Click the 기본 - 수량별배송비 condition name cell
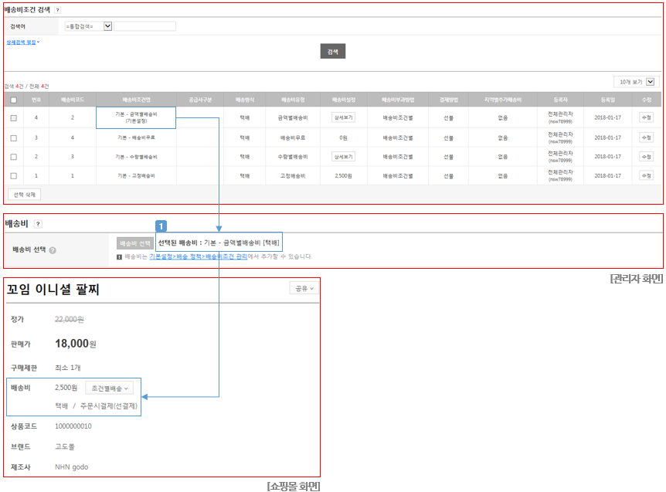The image size is (666, 492). click(x=136, y=157)
